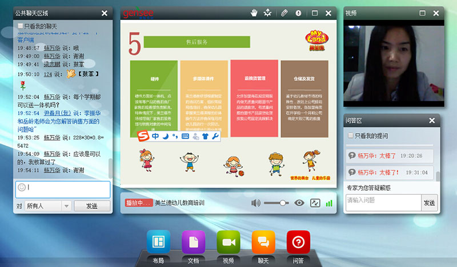Click the volume slider handle

tap(283, 203)
